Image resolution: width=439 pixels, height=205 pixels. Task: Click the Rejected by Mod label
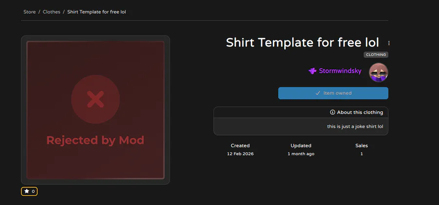click(95, 141)
